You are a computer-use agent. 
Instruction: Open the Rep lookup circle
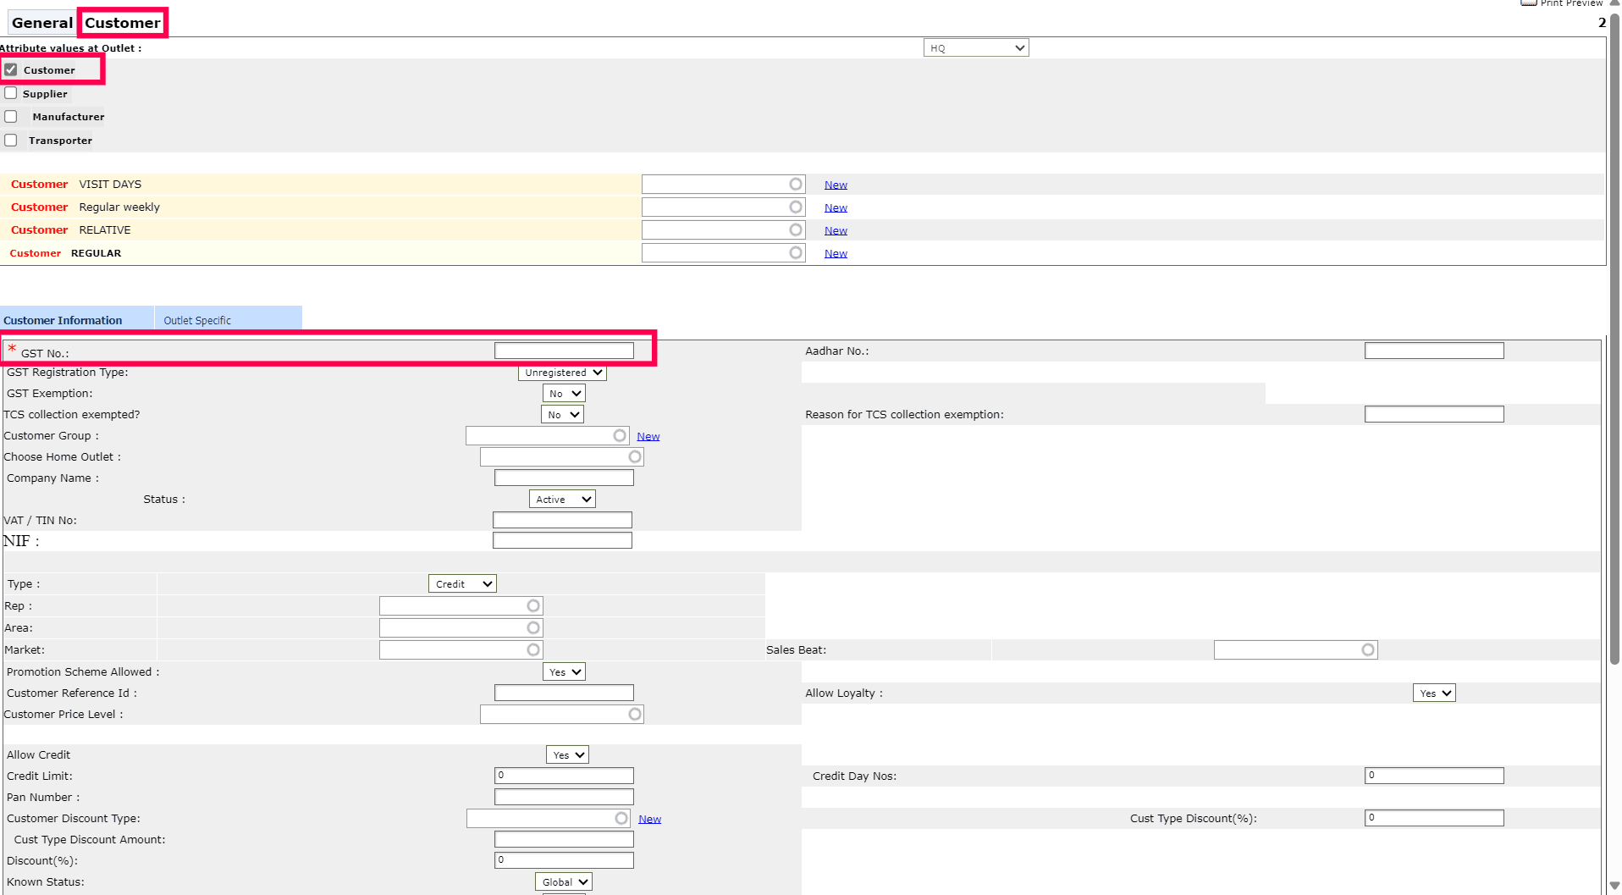[x=533, y=605]
